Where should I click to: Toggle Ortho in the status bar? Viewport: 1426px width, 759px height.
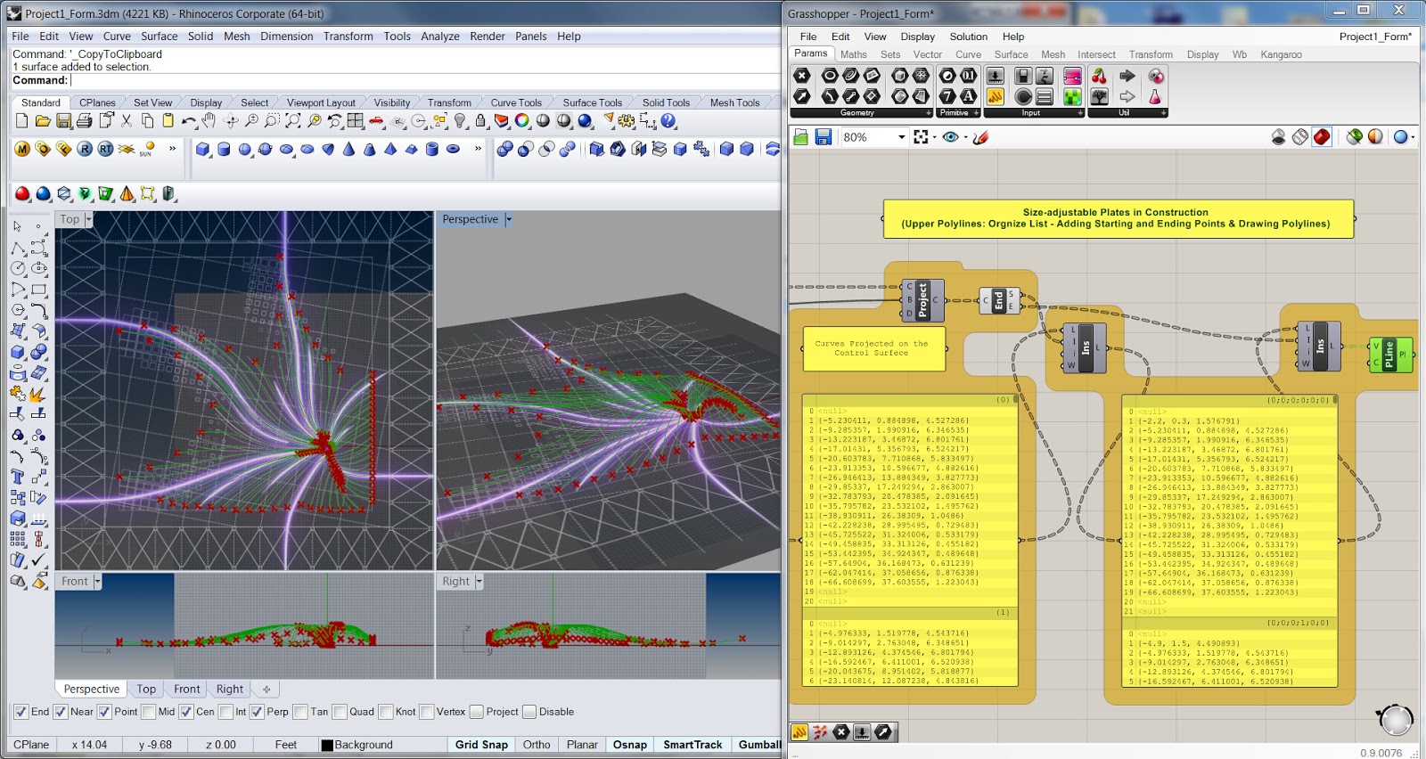pos(536,745)
